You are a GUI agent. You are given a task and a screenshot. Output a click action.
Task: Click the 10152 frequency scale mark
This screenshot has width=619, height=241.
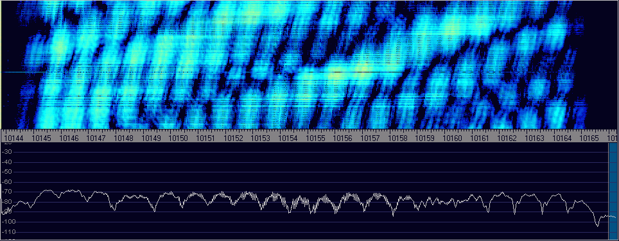(233, 138)
